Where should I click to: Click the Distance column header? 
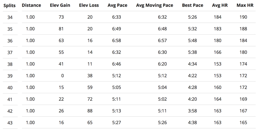tap(31, 5)
